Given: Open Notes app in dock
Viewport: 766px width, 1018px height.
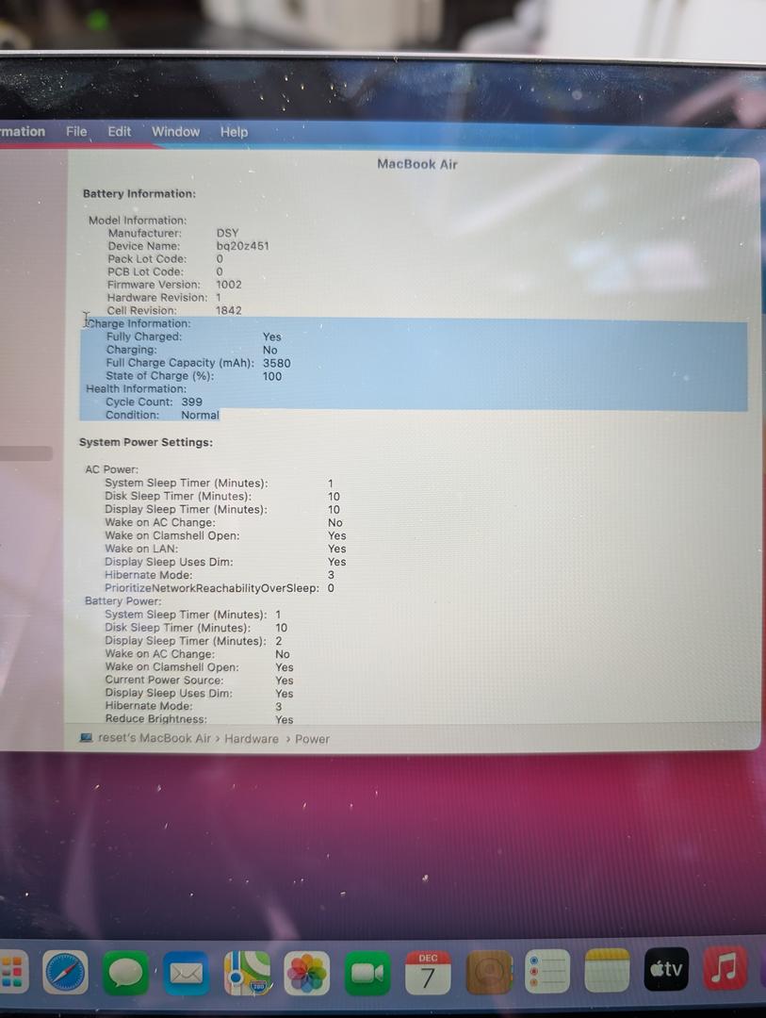Looking at the screenshot, I should coord(607,971).
